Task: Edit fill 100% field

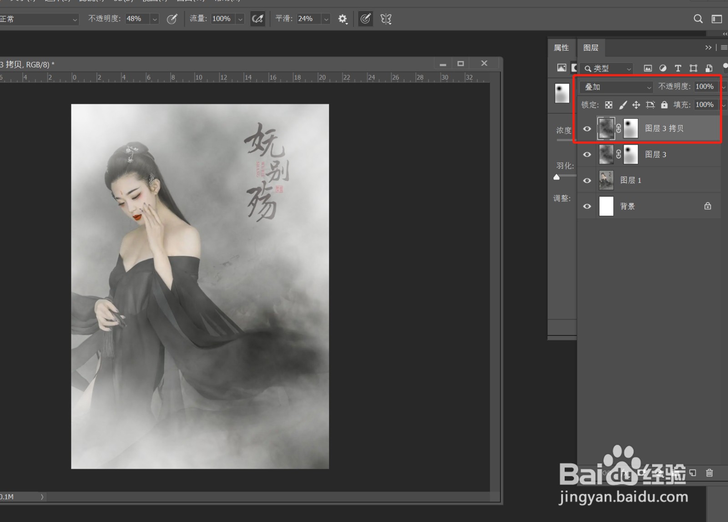Action: [x=706, y=105]
